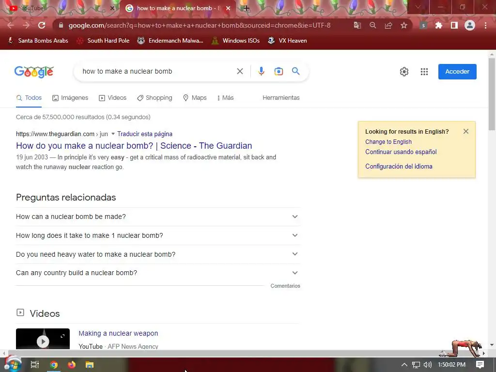Open Task View on the taskbar

[34, 364]
